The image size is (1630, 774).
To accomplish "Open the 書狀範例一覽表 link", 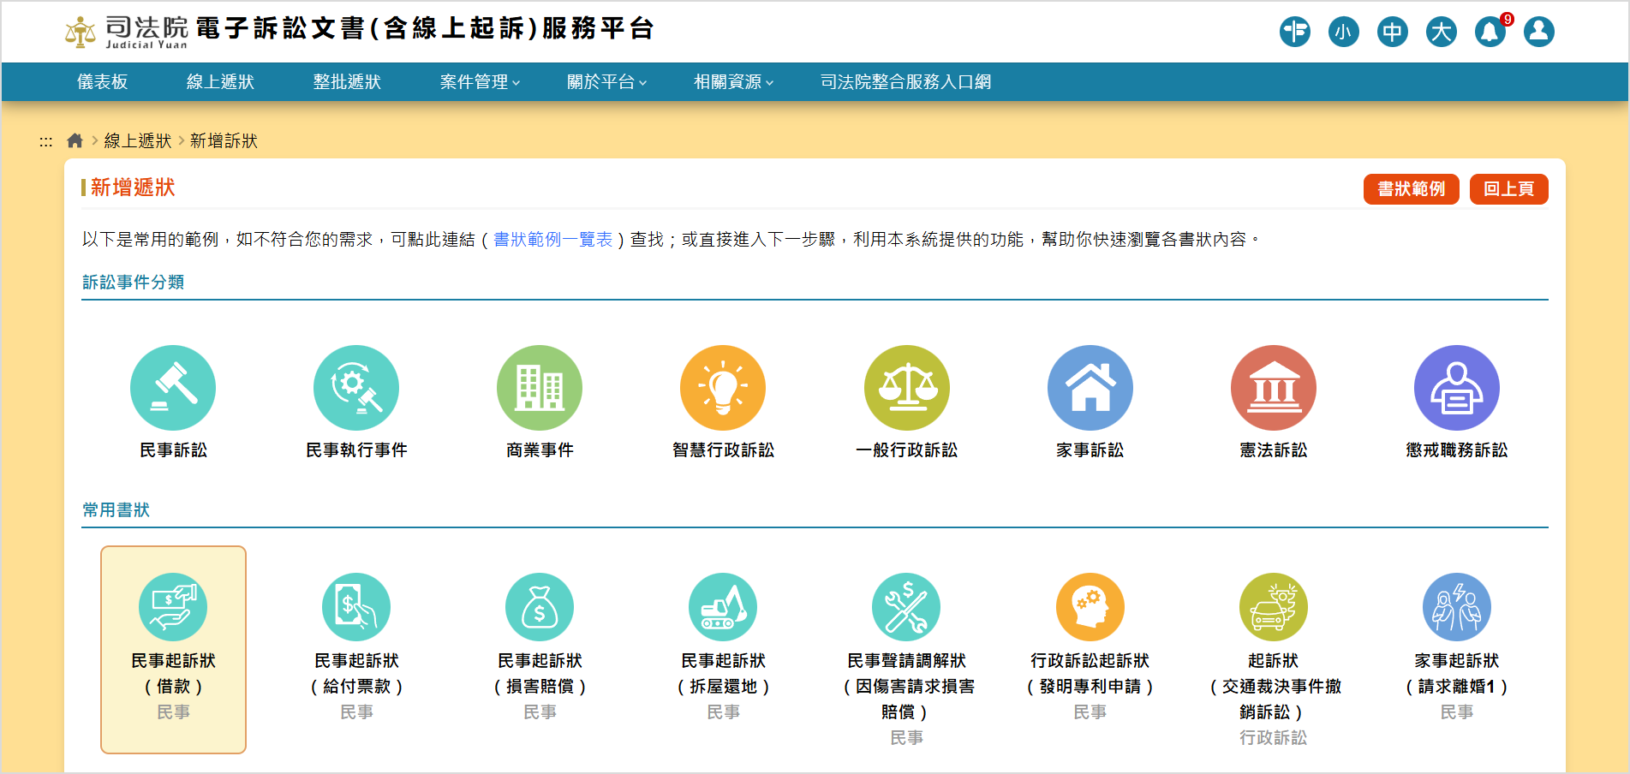I will (x=553, y=240).
